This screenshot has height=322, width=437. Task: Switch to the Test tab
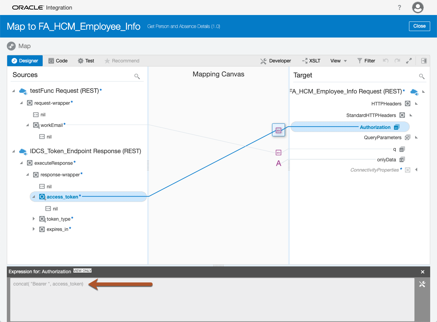86,61
